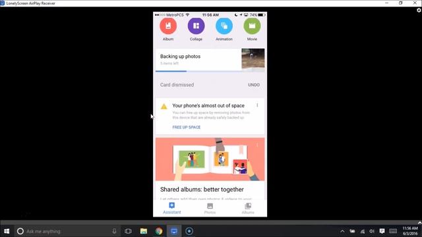This screenshot has height=237, width=422.
Task: Open options menu on out-of-space card
Action: pyautogui.click(x=257, y=105)
